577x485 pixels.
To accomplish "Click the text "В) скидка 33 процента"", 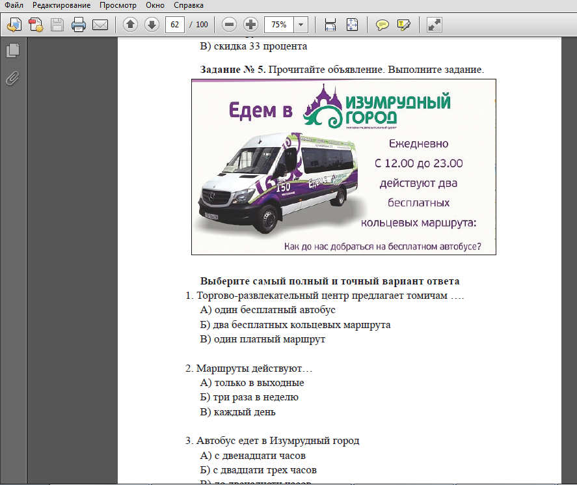I will pos(254,46).
